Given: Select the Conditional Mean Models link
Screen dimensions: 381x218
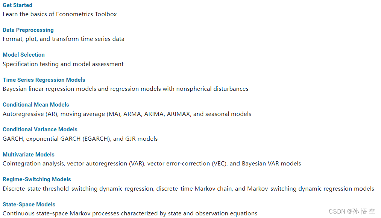Looking at the screenshot, I should tap(36, 105).
